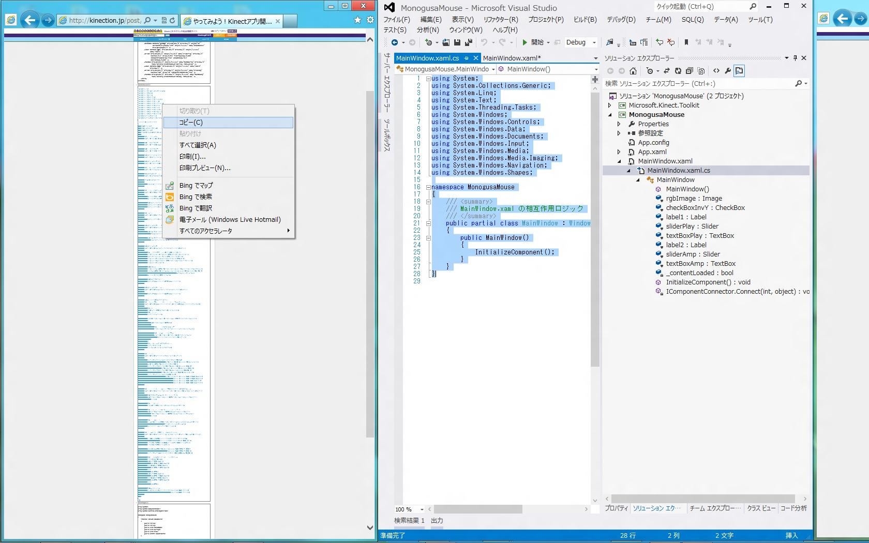Click Refresh icon in Solution Explorer toolbar
Screen dimensions: 869x543
pos(678,71)
